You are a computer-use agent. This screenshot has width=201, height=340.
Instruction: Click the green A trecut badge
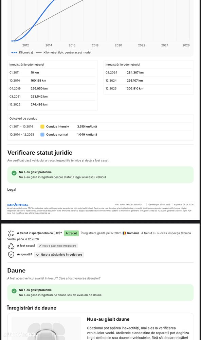coord(71,233)
